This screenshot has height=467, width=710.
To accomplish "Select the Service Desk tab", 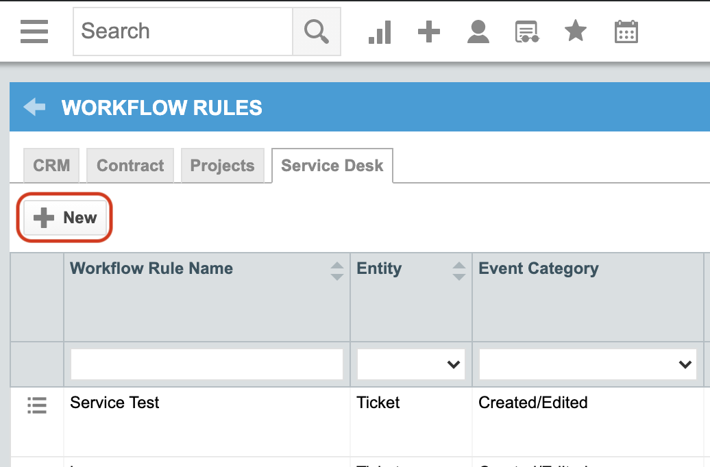I will (x=332, y=166).
